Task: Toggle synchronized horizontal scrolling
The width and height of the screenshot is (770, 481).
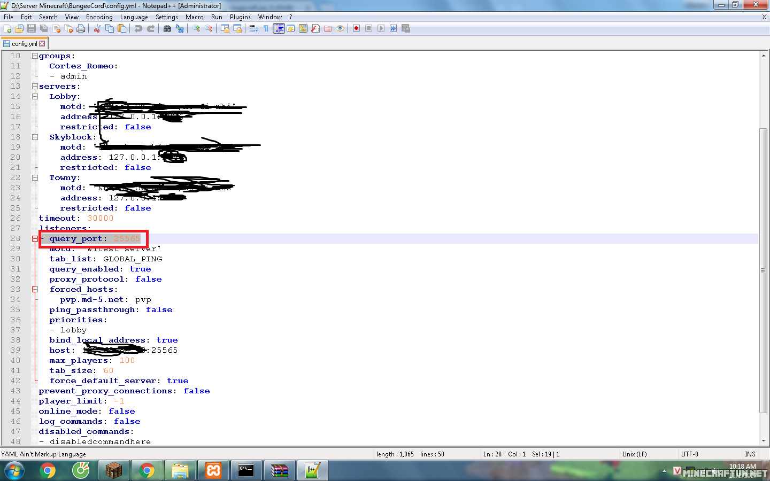Action: pyautogui.click(x=237, y=28)
